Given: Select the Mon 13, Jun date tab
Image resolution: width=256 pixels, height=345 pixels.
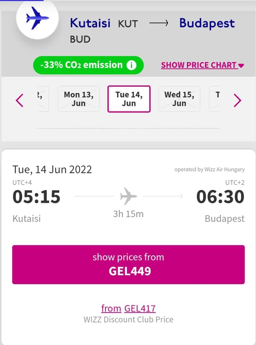Looking at the screenshot, I should (79, 99).
